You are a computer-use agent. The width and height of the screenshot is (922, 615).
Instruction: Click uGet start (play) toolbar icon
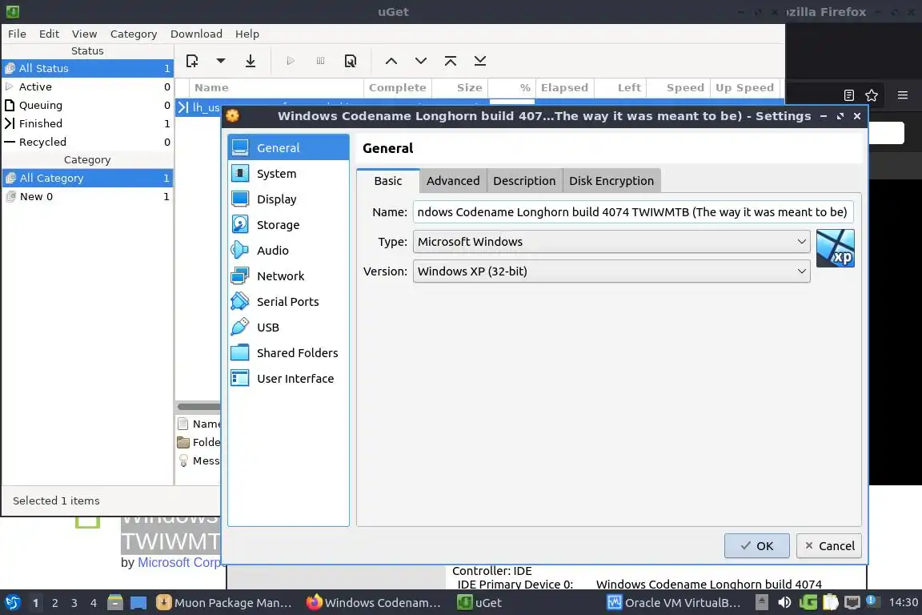290,61
